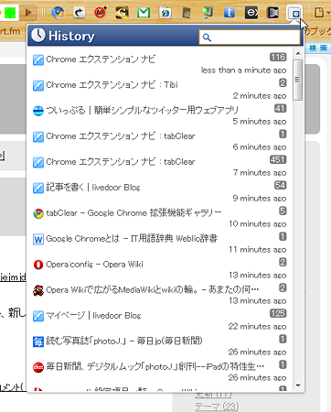Click the brown folder @ extension icon
Viewport: 331px width, 412px height.
point(187,13)
